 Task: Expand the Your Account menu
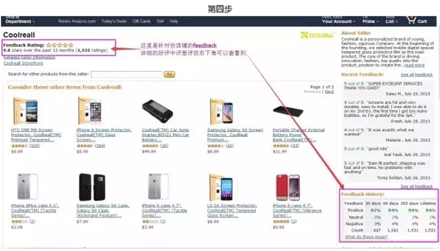pos(338,20)
